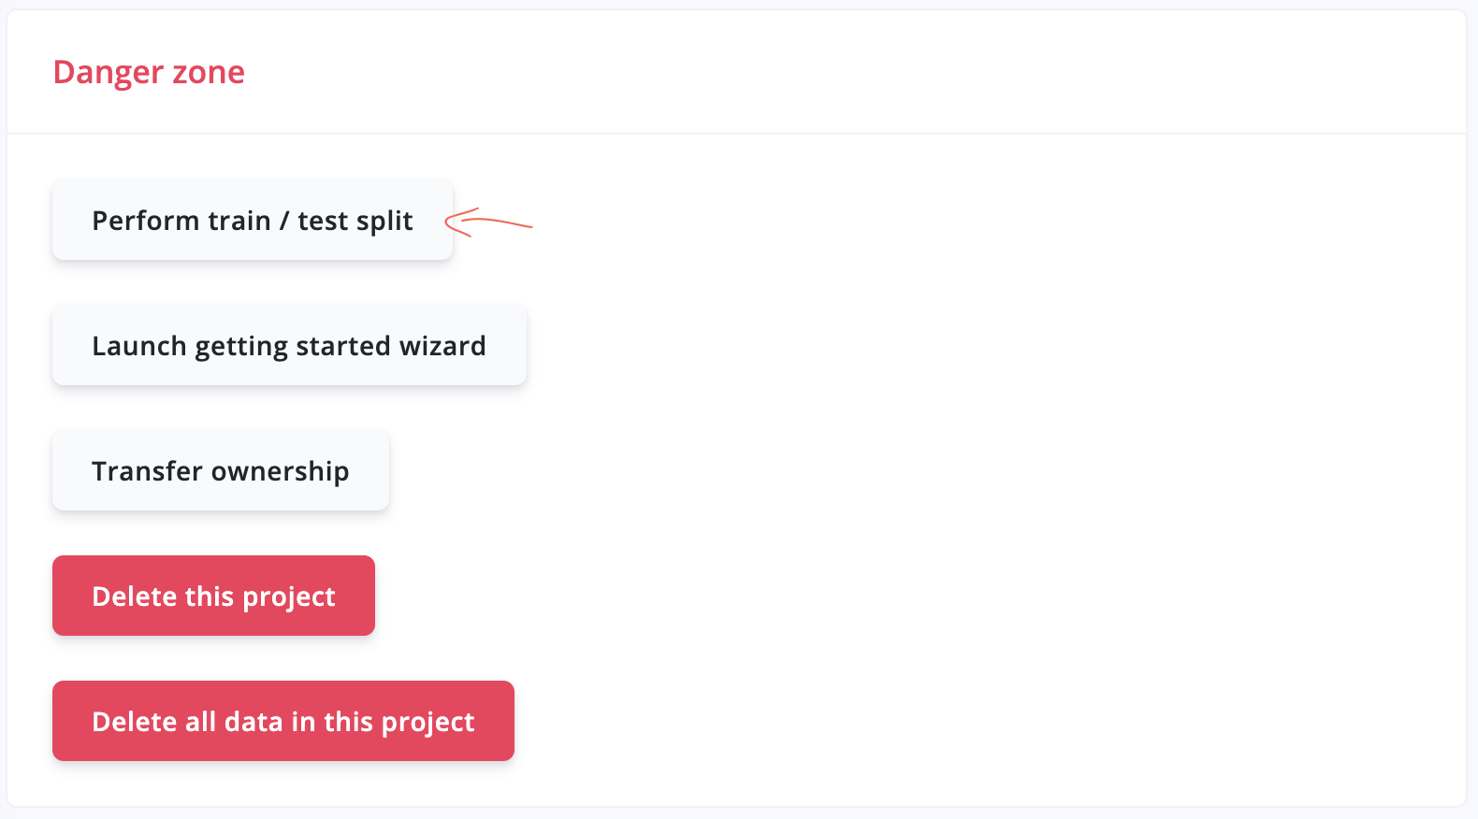
Task: Click the arrowhead pointing at train / test split
Action: [x=458, y=223]
